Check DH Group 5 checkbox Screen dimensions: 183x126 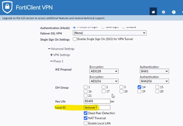pyautogui.click(x=121, y=87)
